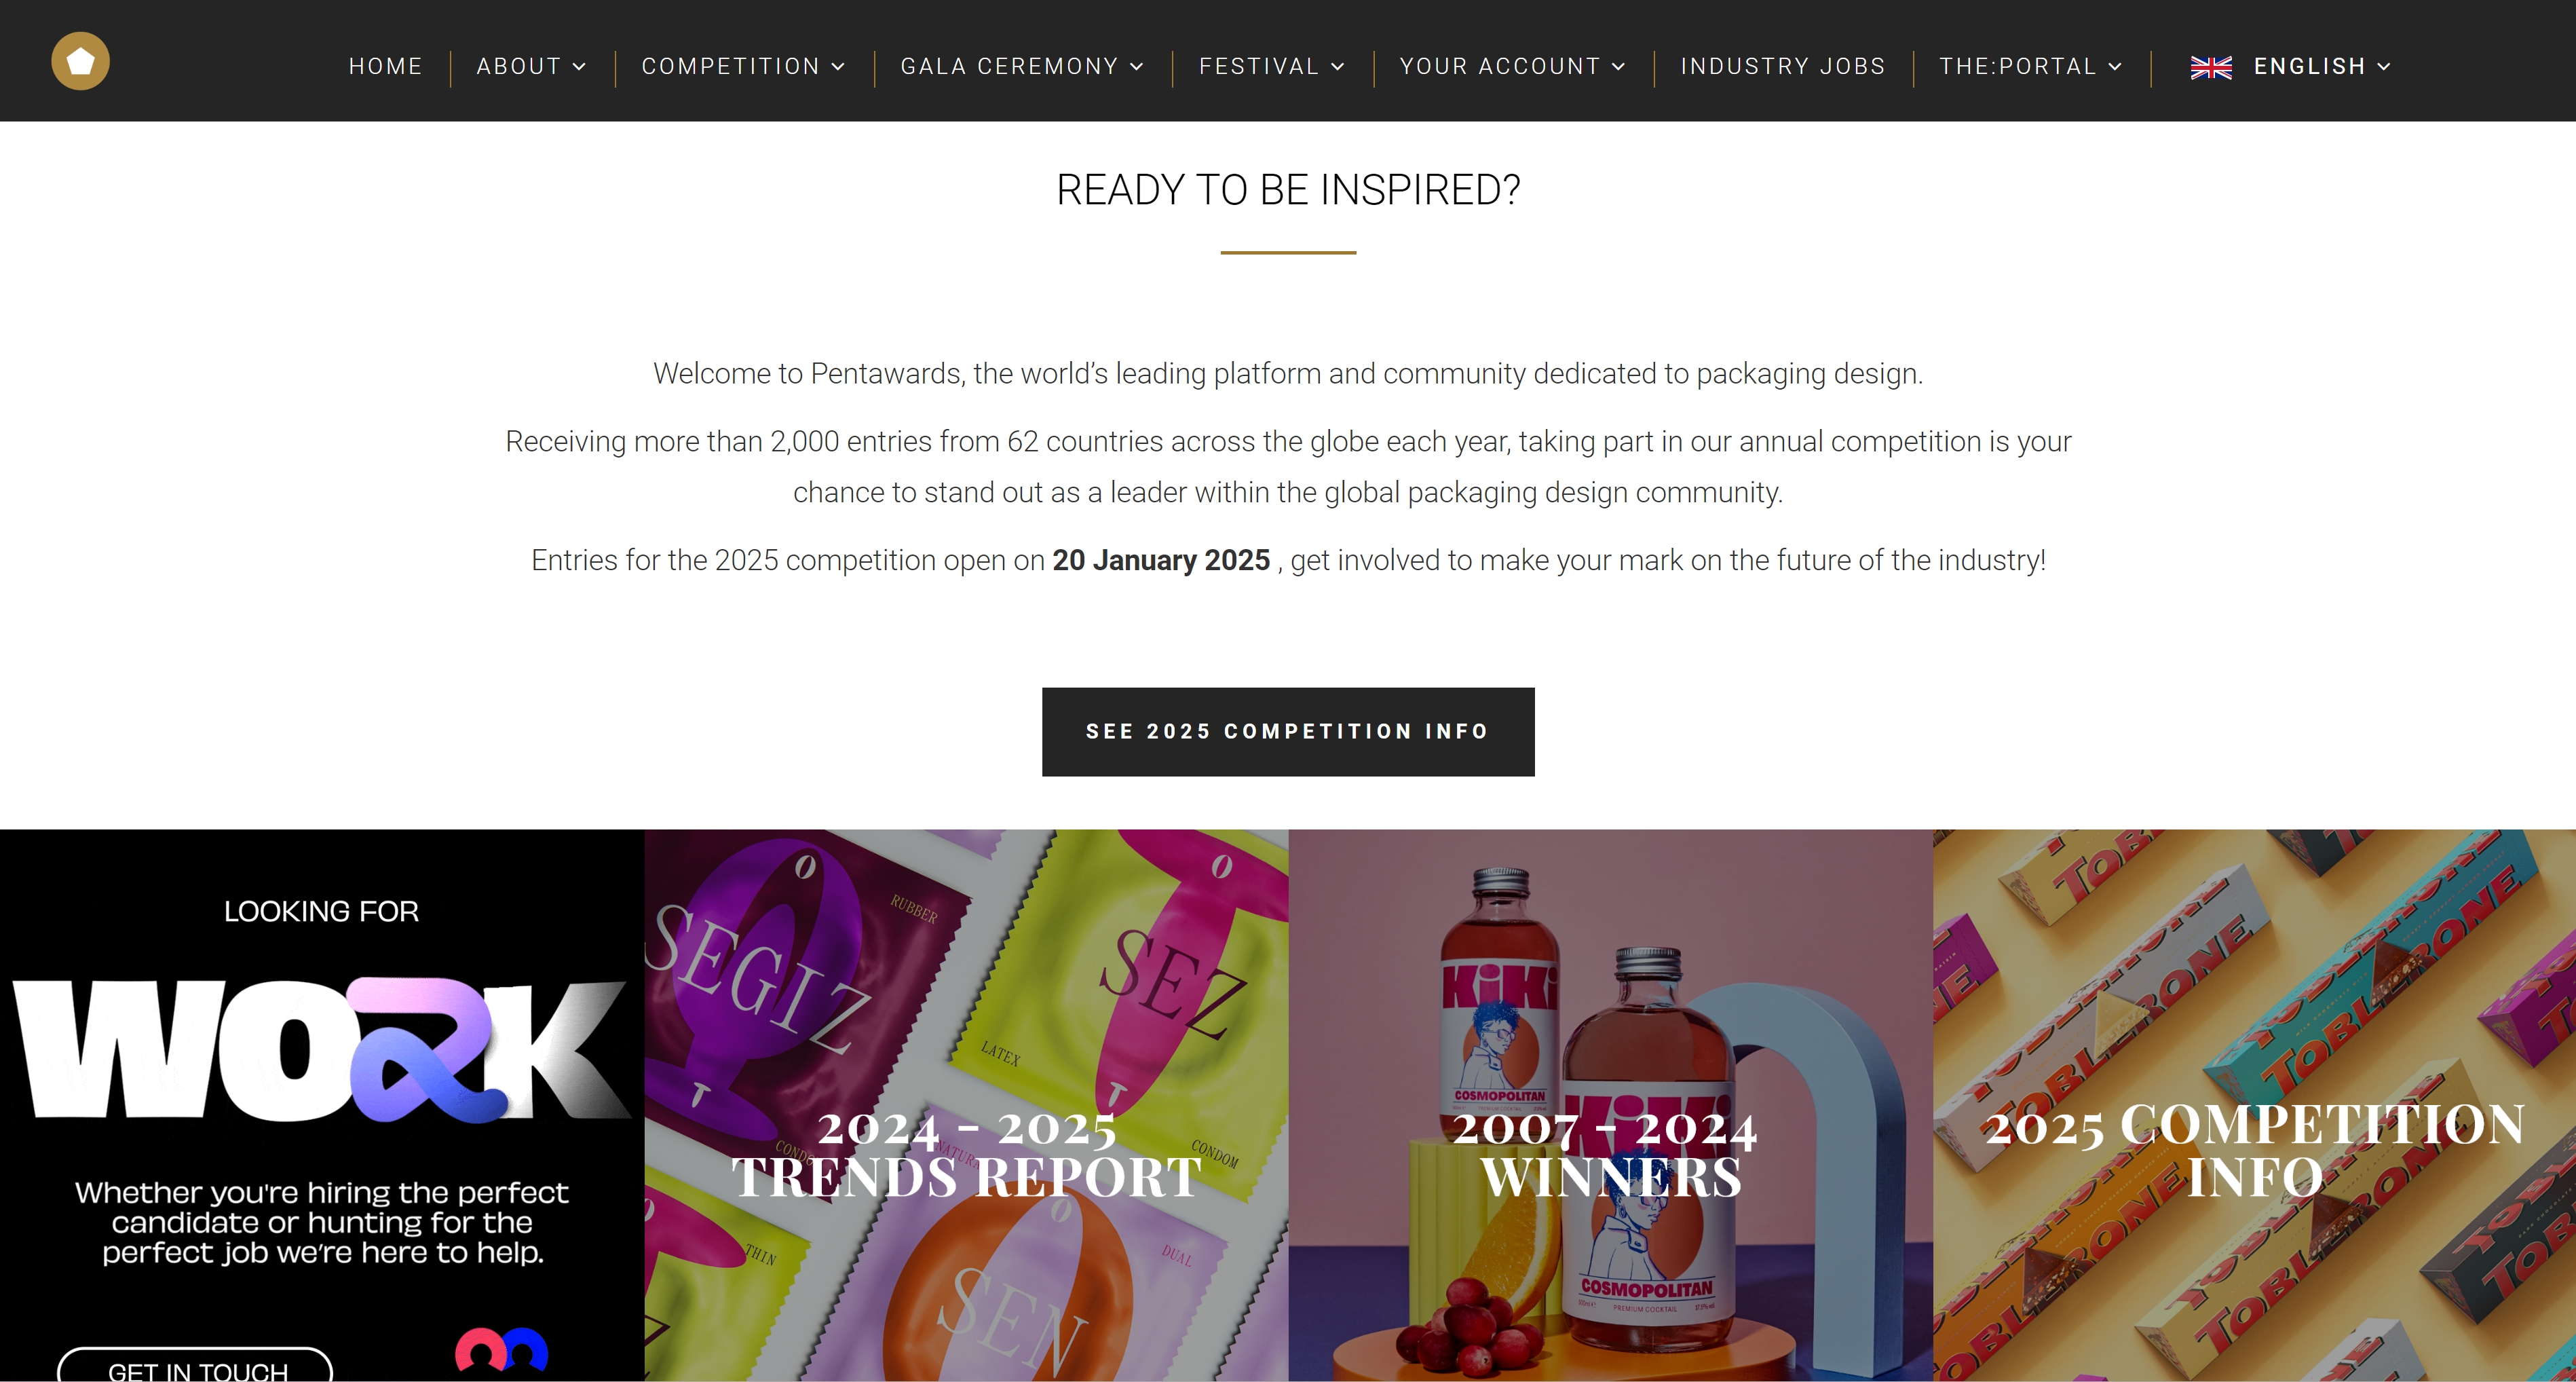Select the Gala Ceremony menu label
2576x1382 pixels.
click(x=1010, y=66)
